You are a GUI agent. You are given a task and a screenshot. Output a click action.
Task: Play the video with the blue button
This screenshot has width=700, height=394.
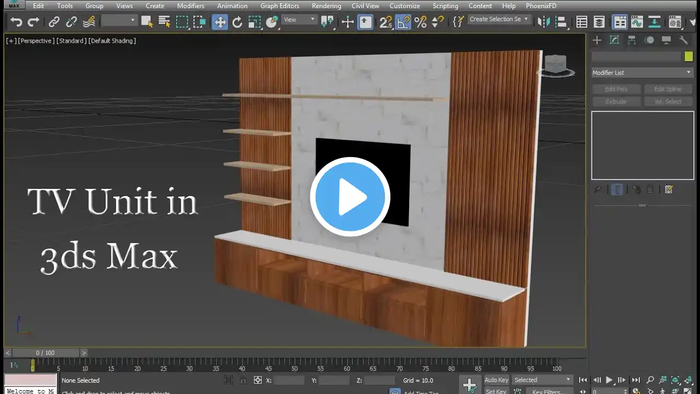pos(350,197)
